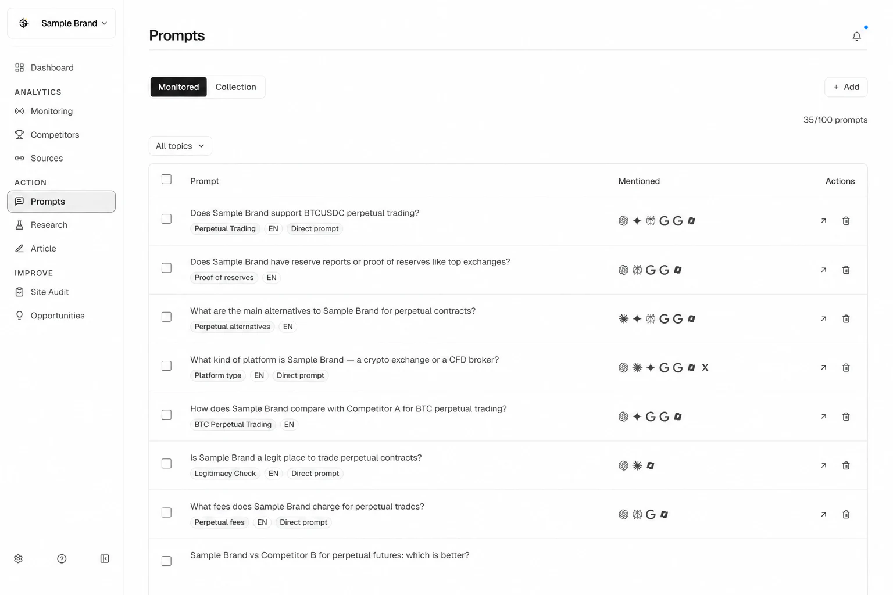The image size is (893, 595).
Task: Open the Legitimacy Check prompt arrow
Action: [823, 465]
